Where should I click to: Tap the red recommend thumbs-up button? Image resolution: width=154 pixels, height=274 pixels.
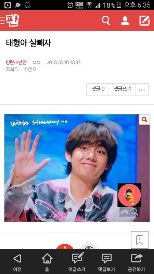(x=65, y=246)
